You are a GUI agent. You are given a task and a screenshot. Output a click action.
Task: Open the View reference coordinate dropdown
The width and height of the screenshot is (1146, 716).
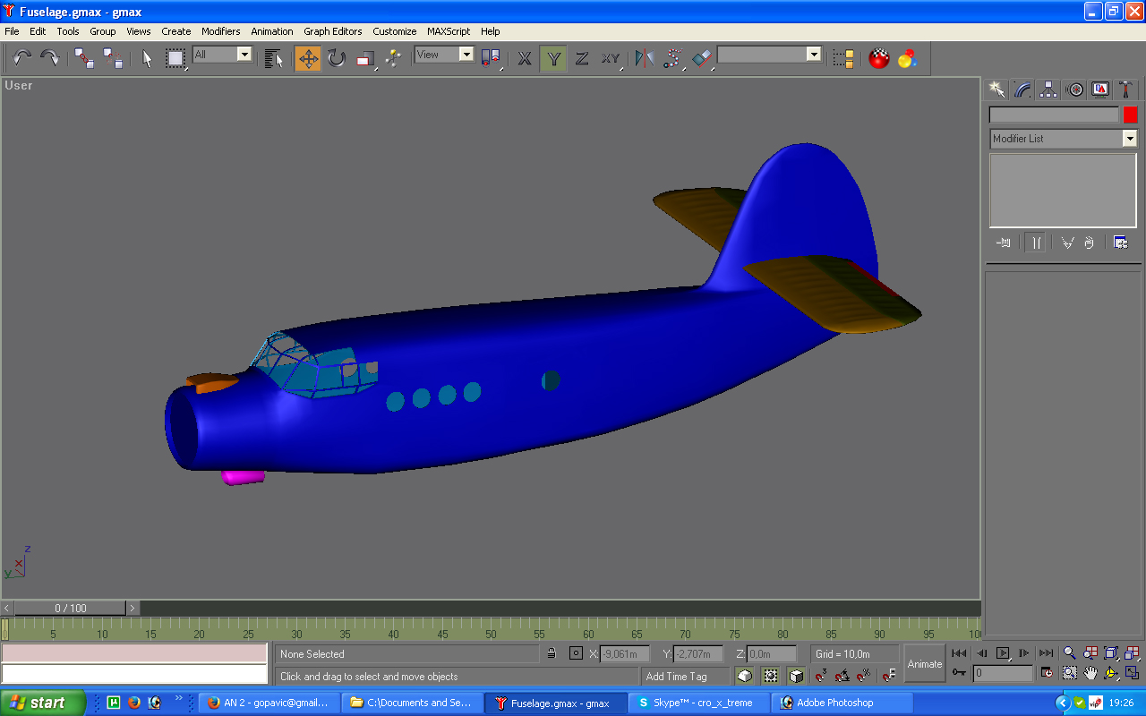466,55
